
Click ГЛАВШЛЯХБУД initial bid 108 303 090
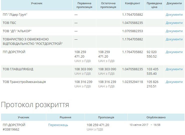[83, 69]
